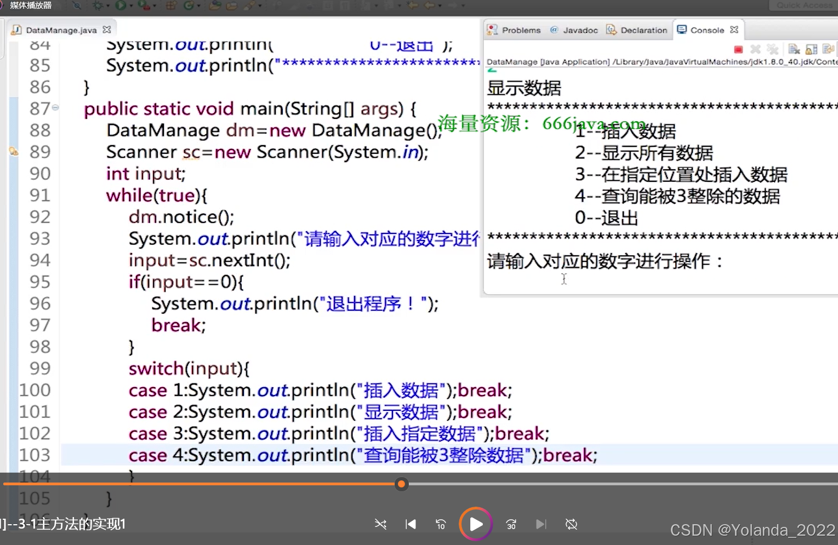
Task: Click the '3-1主方法的实现1' video title
Action: click(x=72, y=524)
